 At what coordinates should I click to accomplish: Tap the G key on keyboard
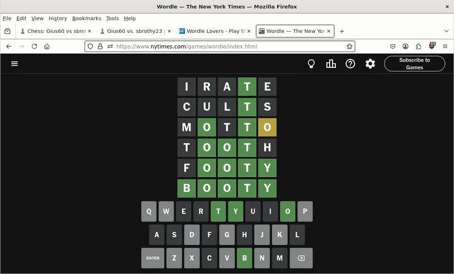pyautogui.click(x=227, y=235)
